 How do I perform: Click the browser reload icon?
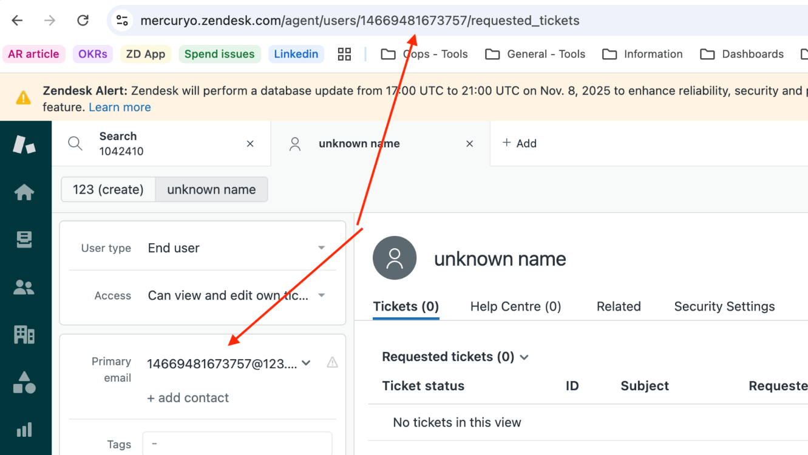point(83,21)
